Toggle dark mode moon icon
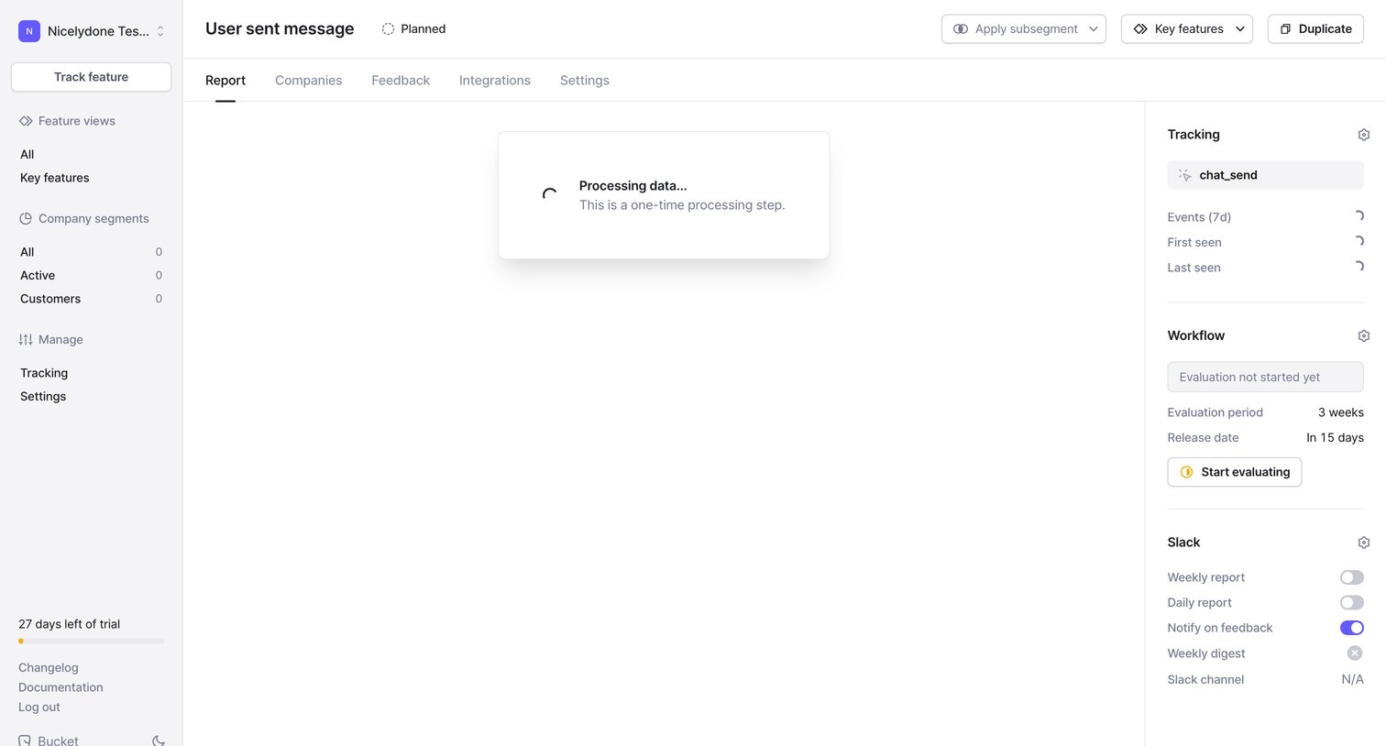The width and height of the screenshot is (1386, 746). [x=158, y=741]
